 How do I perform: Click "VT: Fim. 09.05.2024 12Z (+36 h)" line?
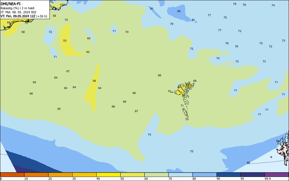pos(24,16)
